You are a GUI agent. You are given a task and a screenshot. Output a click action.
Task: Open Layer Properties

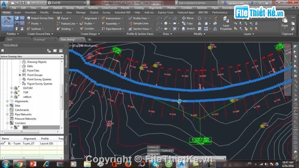tap(226, 23)
